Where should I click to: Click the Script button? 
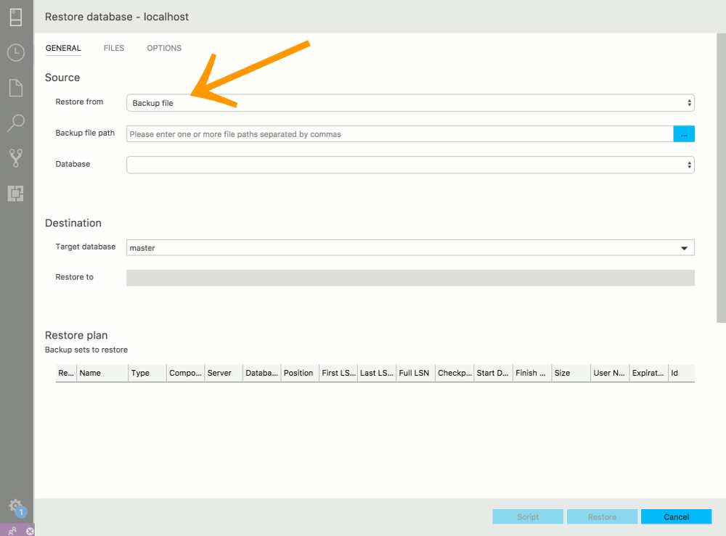tap(528, 516)
